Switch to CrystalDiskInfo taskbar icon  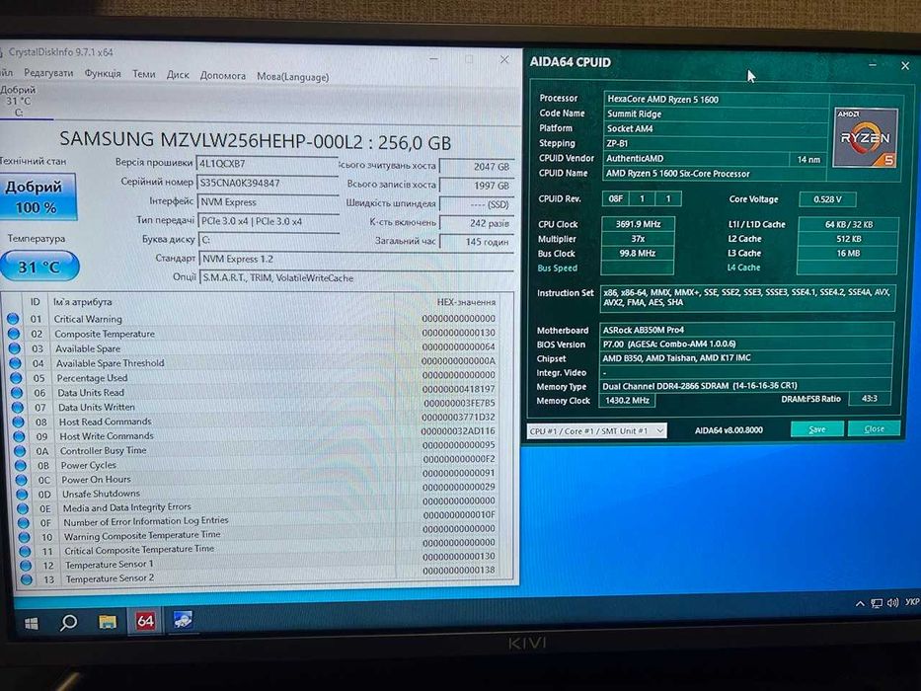click(x=183, y=620)
